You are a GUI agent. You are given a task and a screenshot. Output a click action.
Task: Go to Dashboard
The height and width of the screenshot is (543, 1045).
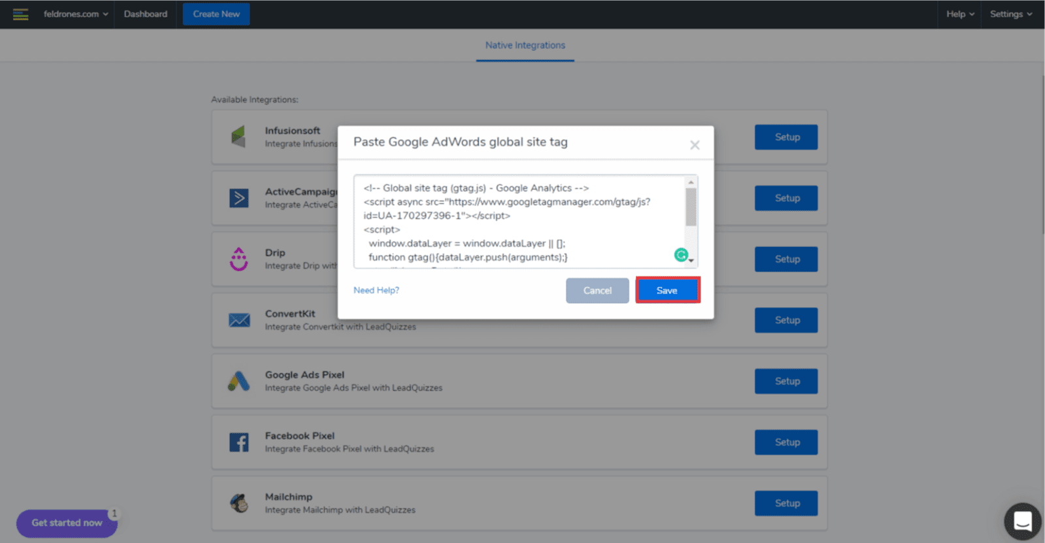(146, 14)
